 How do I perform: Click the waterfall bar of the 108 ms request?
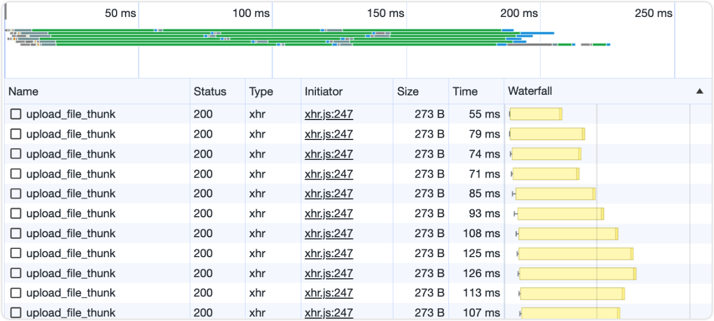(x=568, y=233)
